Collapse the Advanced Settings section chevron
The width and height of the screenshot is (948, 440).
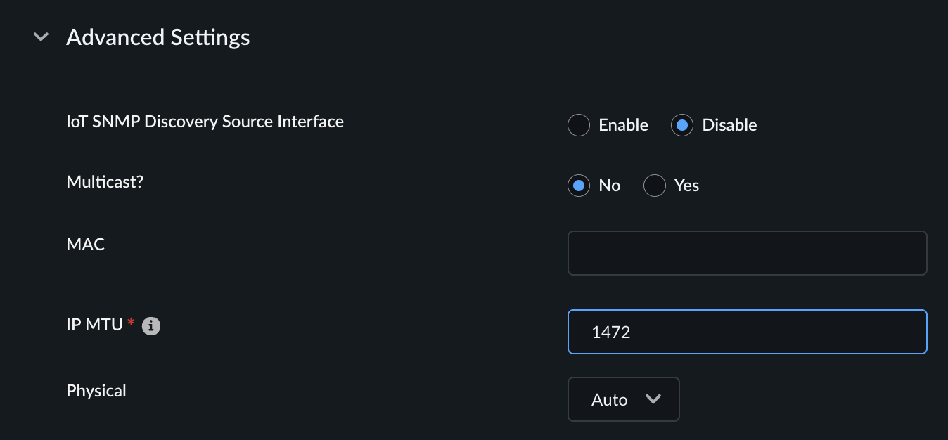pos(41,37)
